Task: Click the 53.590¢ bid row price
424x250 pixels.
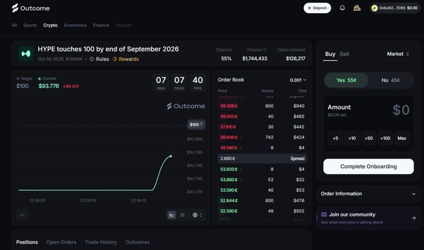Action: pos(229,190)
